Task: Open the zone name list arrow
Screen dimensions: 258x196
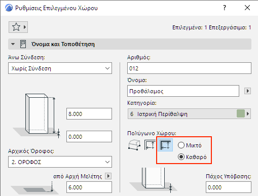Action: click(247, 91)
